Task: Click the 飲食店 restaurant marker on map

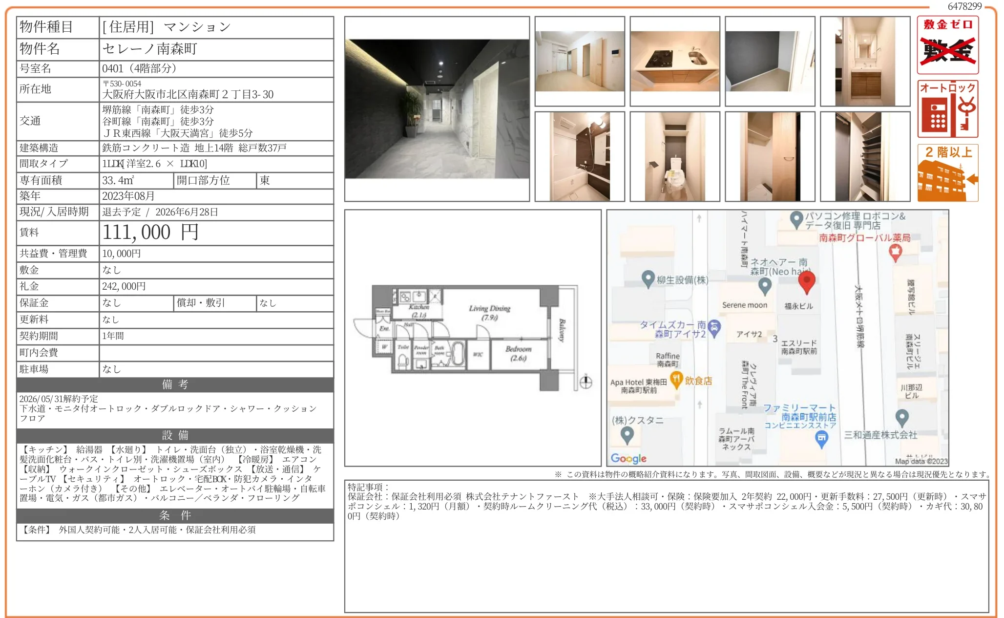Action: coord(676,379)
